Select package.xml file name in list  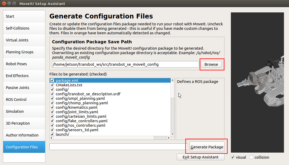(x=67, y=81)
